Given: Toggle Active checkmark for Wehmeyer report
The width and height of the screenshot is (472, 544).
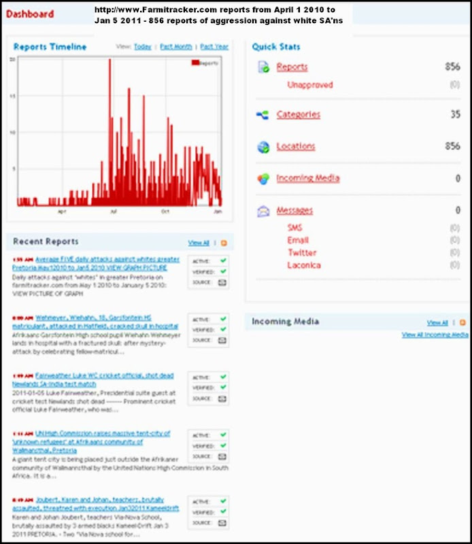Looking at the screenshot, I should [x=223, y=319].
